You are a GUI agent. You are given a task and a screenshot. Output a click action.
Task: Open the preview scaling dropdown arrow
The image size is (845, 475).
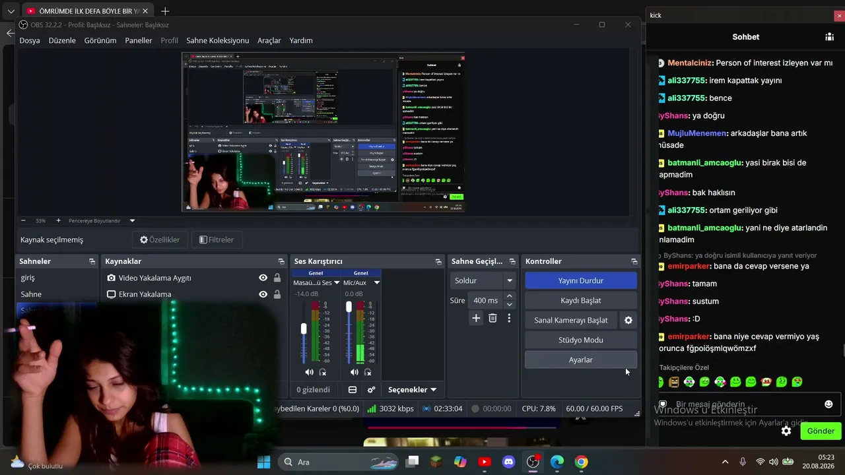(x=132, y=221)
